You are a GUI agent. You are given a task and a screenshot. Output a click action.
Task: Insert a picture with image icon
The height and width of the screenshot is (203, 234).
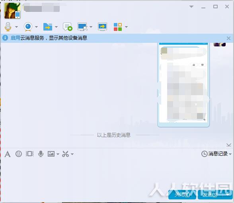(51, 154)
